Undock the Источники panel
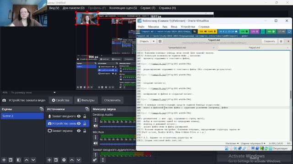Viewport: 293px width, 164px height. [x=87, y=109]
